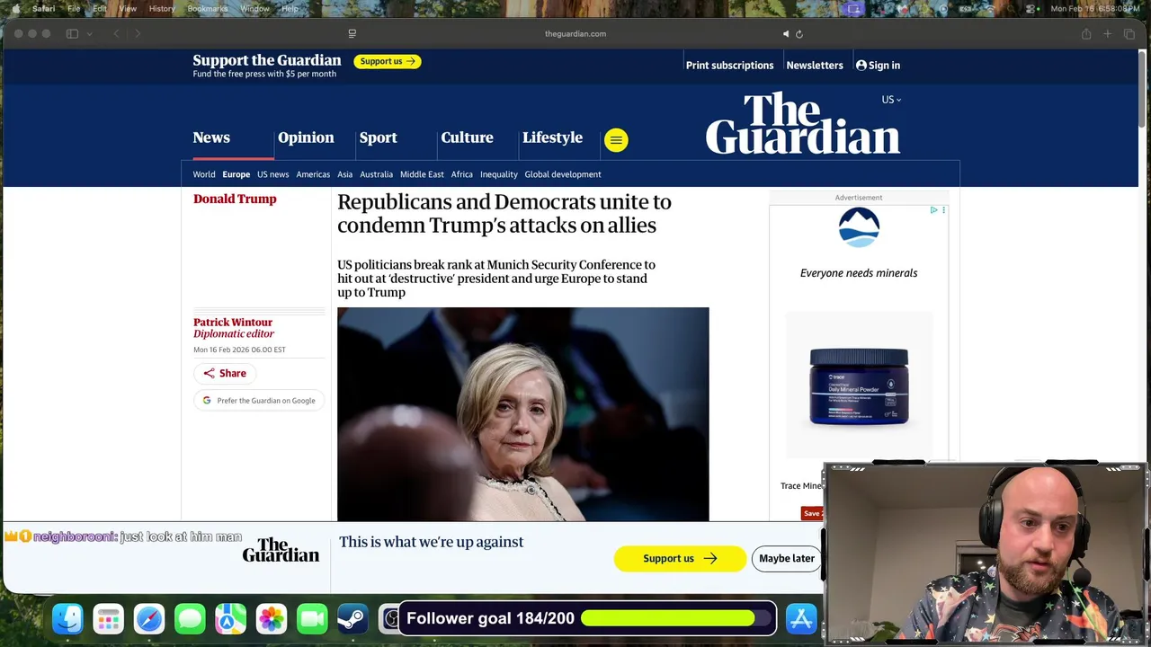Open Finder from the Dock
Screen dimensions: 1151x647
pyautogui.click(x=67, y=618)
